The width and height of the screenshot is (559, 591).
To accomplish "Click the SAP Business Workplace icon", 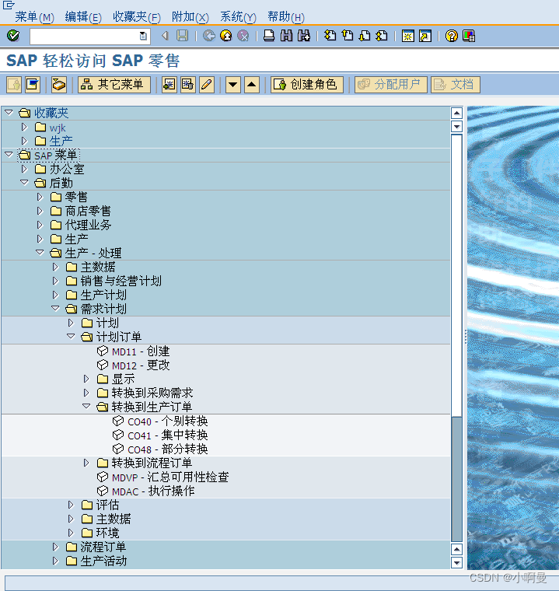I will (x=59, y=85).
